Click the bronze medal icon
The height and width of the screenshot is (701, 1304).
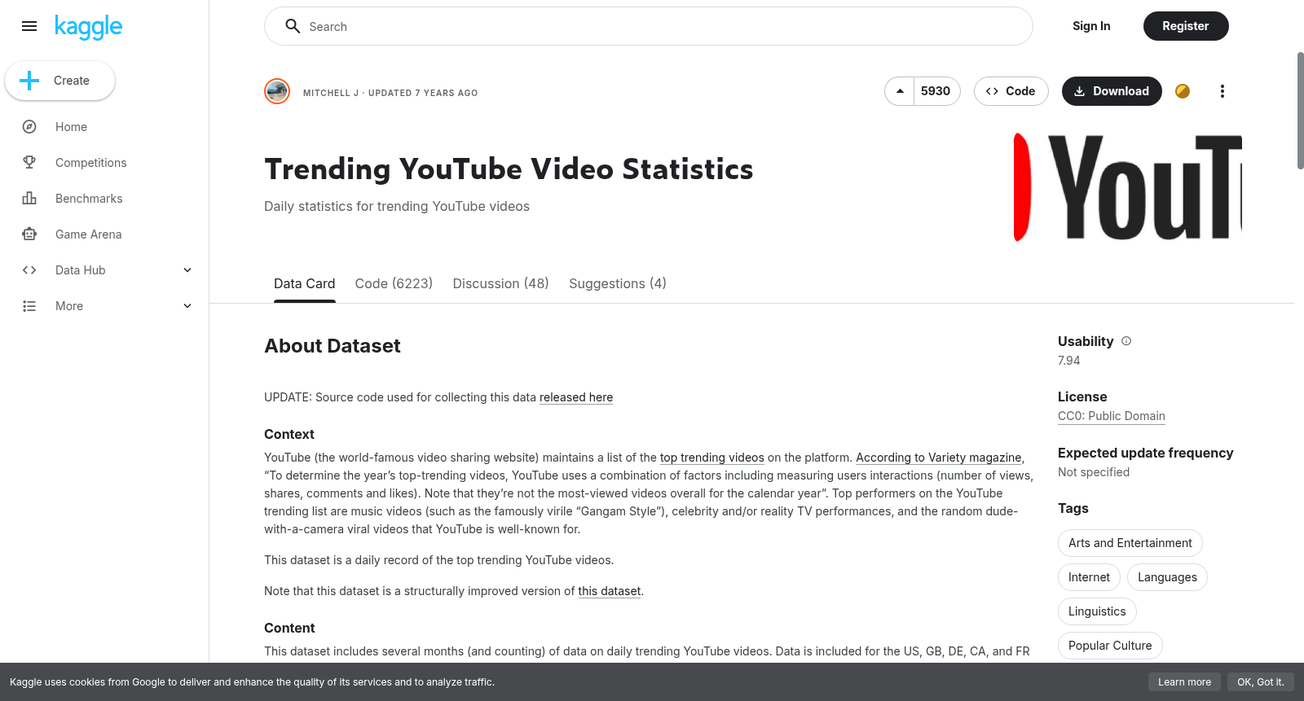1183,91
